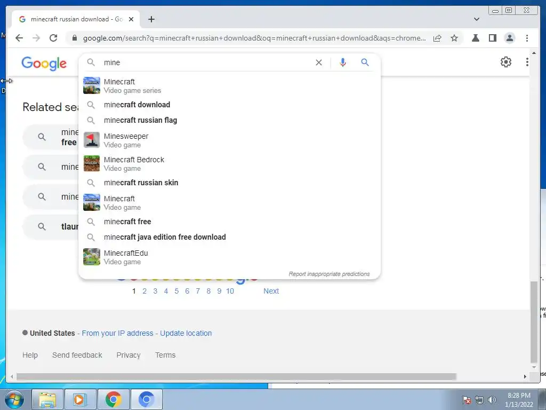
Task: Choose MinecraftEdu Video game suggestion
Action: click(229, 257)
